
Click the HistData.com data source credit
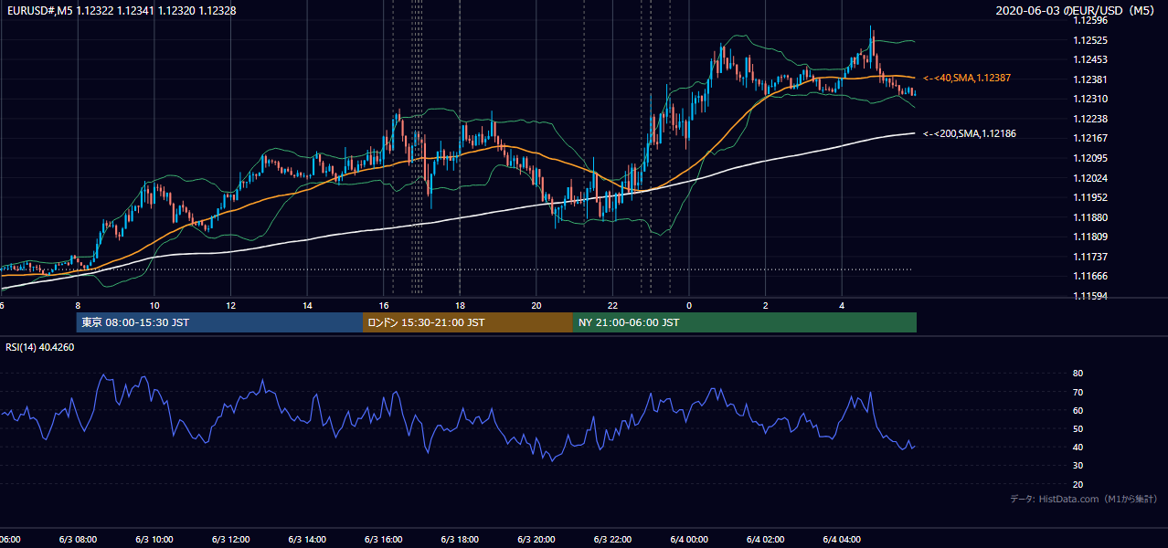coord(1083,499)
